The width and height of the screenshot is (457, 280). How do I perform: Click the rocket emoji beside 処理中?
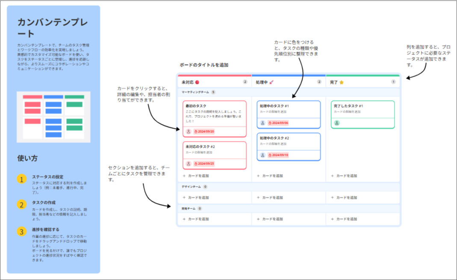(x=271, y=82)
